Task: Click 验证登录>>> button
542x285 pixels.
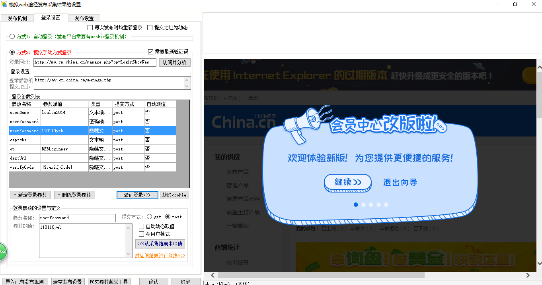Action: point(137,195)
